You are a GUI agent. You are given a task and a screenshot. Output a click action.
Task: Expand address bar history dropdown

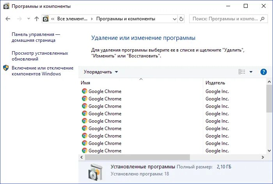click(175, 19)
